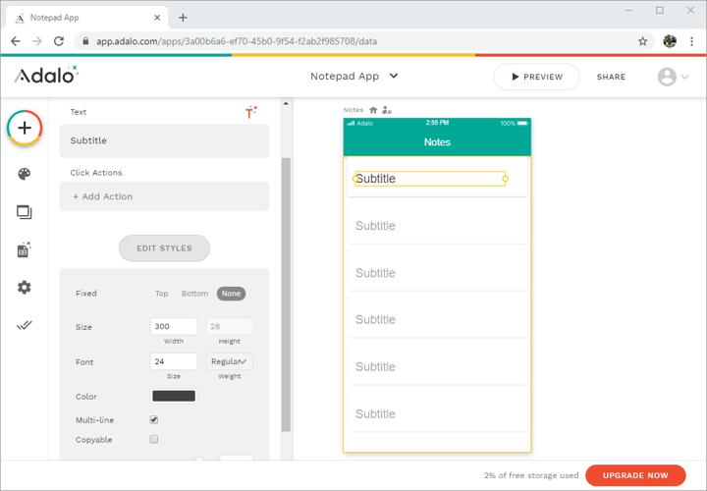Close the Notepad App tab
This screenshot has width=707, height=491.
click(x=157, y=18)
